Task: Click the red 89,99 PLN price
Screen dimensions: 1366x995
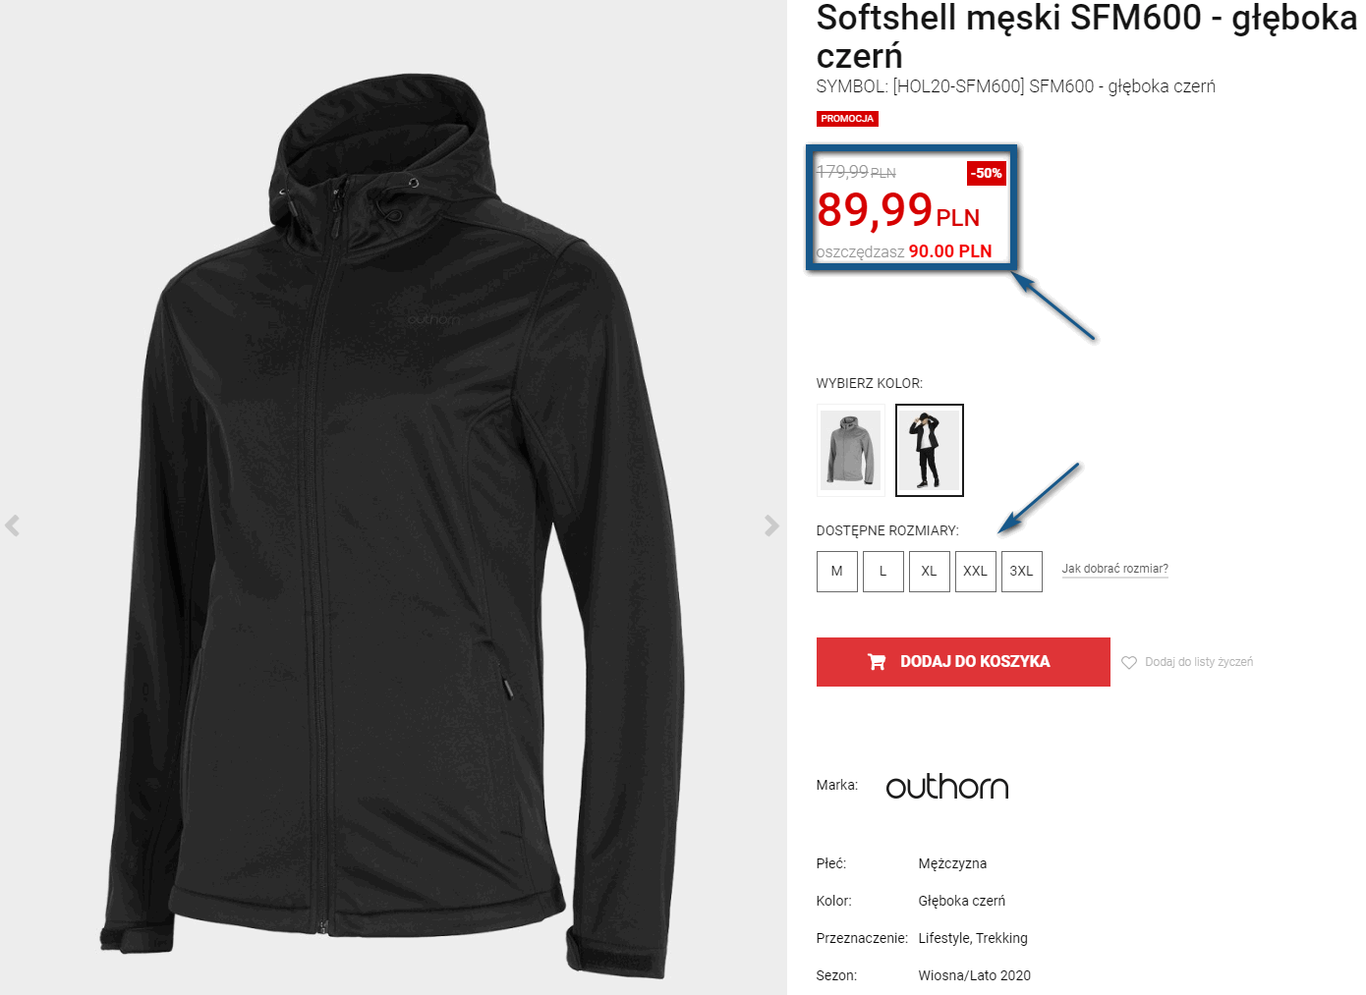Action: [x=898, y=210]
